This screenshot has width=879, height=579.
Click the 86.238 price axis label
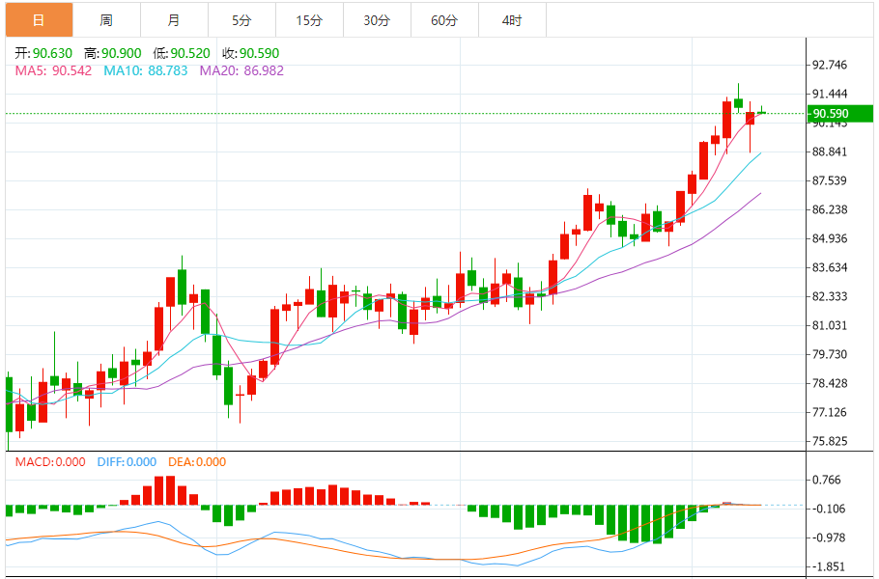(x=830, y=210)
